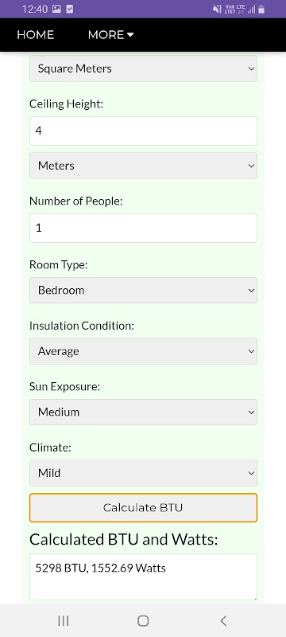Tap the Android back navigation icon

tap(223, 620)
